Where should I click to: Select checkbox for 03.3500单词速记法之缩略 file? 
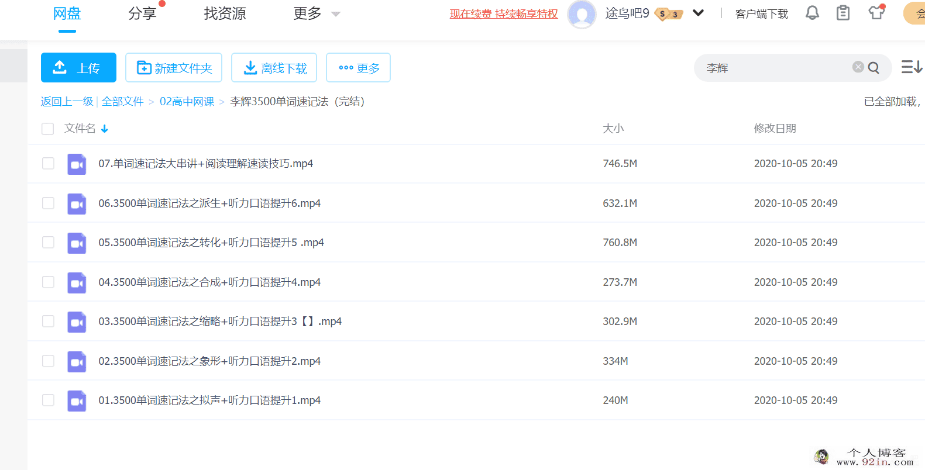click(x=48, y=321)
